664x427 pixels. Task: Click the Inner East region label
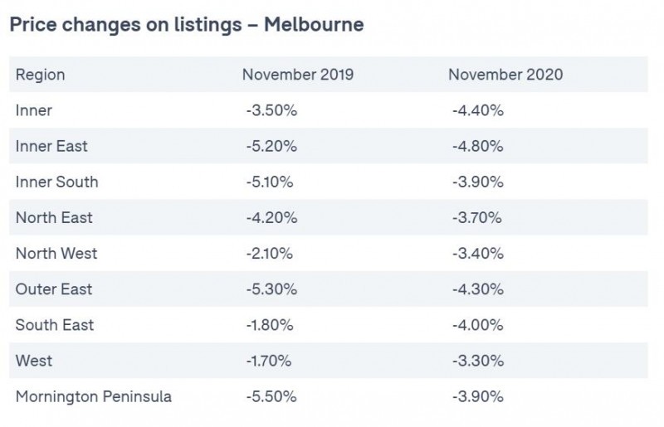click(x=51, y=146)
